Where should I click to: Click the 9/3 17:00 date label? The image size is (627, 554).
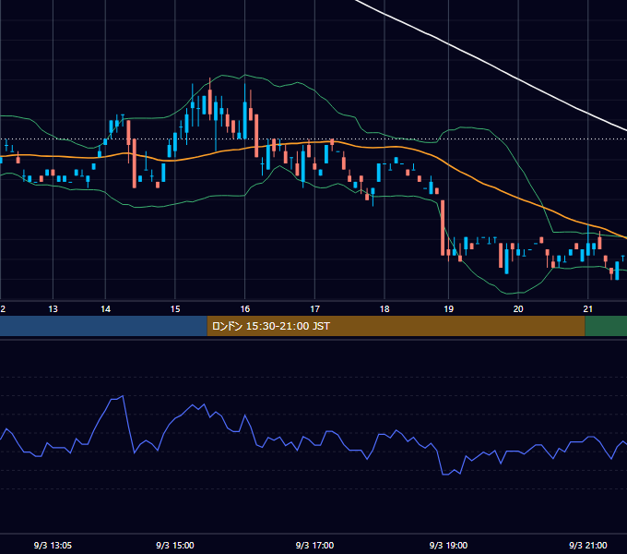(314, 545)
